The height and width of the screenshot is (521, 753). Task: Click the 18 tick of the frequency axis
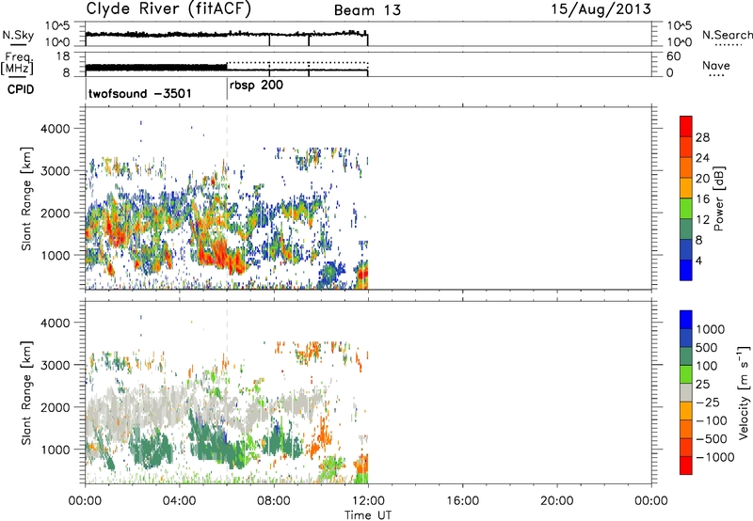click(x=63, y=56)
